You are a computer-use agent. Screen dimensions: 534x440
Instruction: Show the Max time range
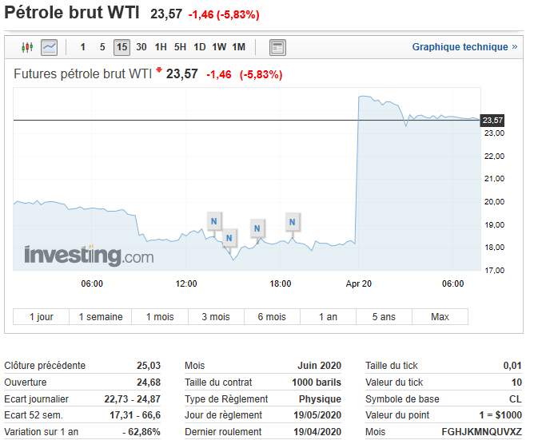(x=440, y=317)
